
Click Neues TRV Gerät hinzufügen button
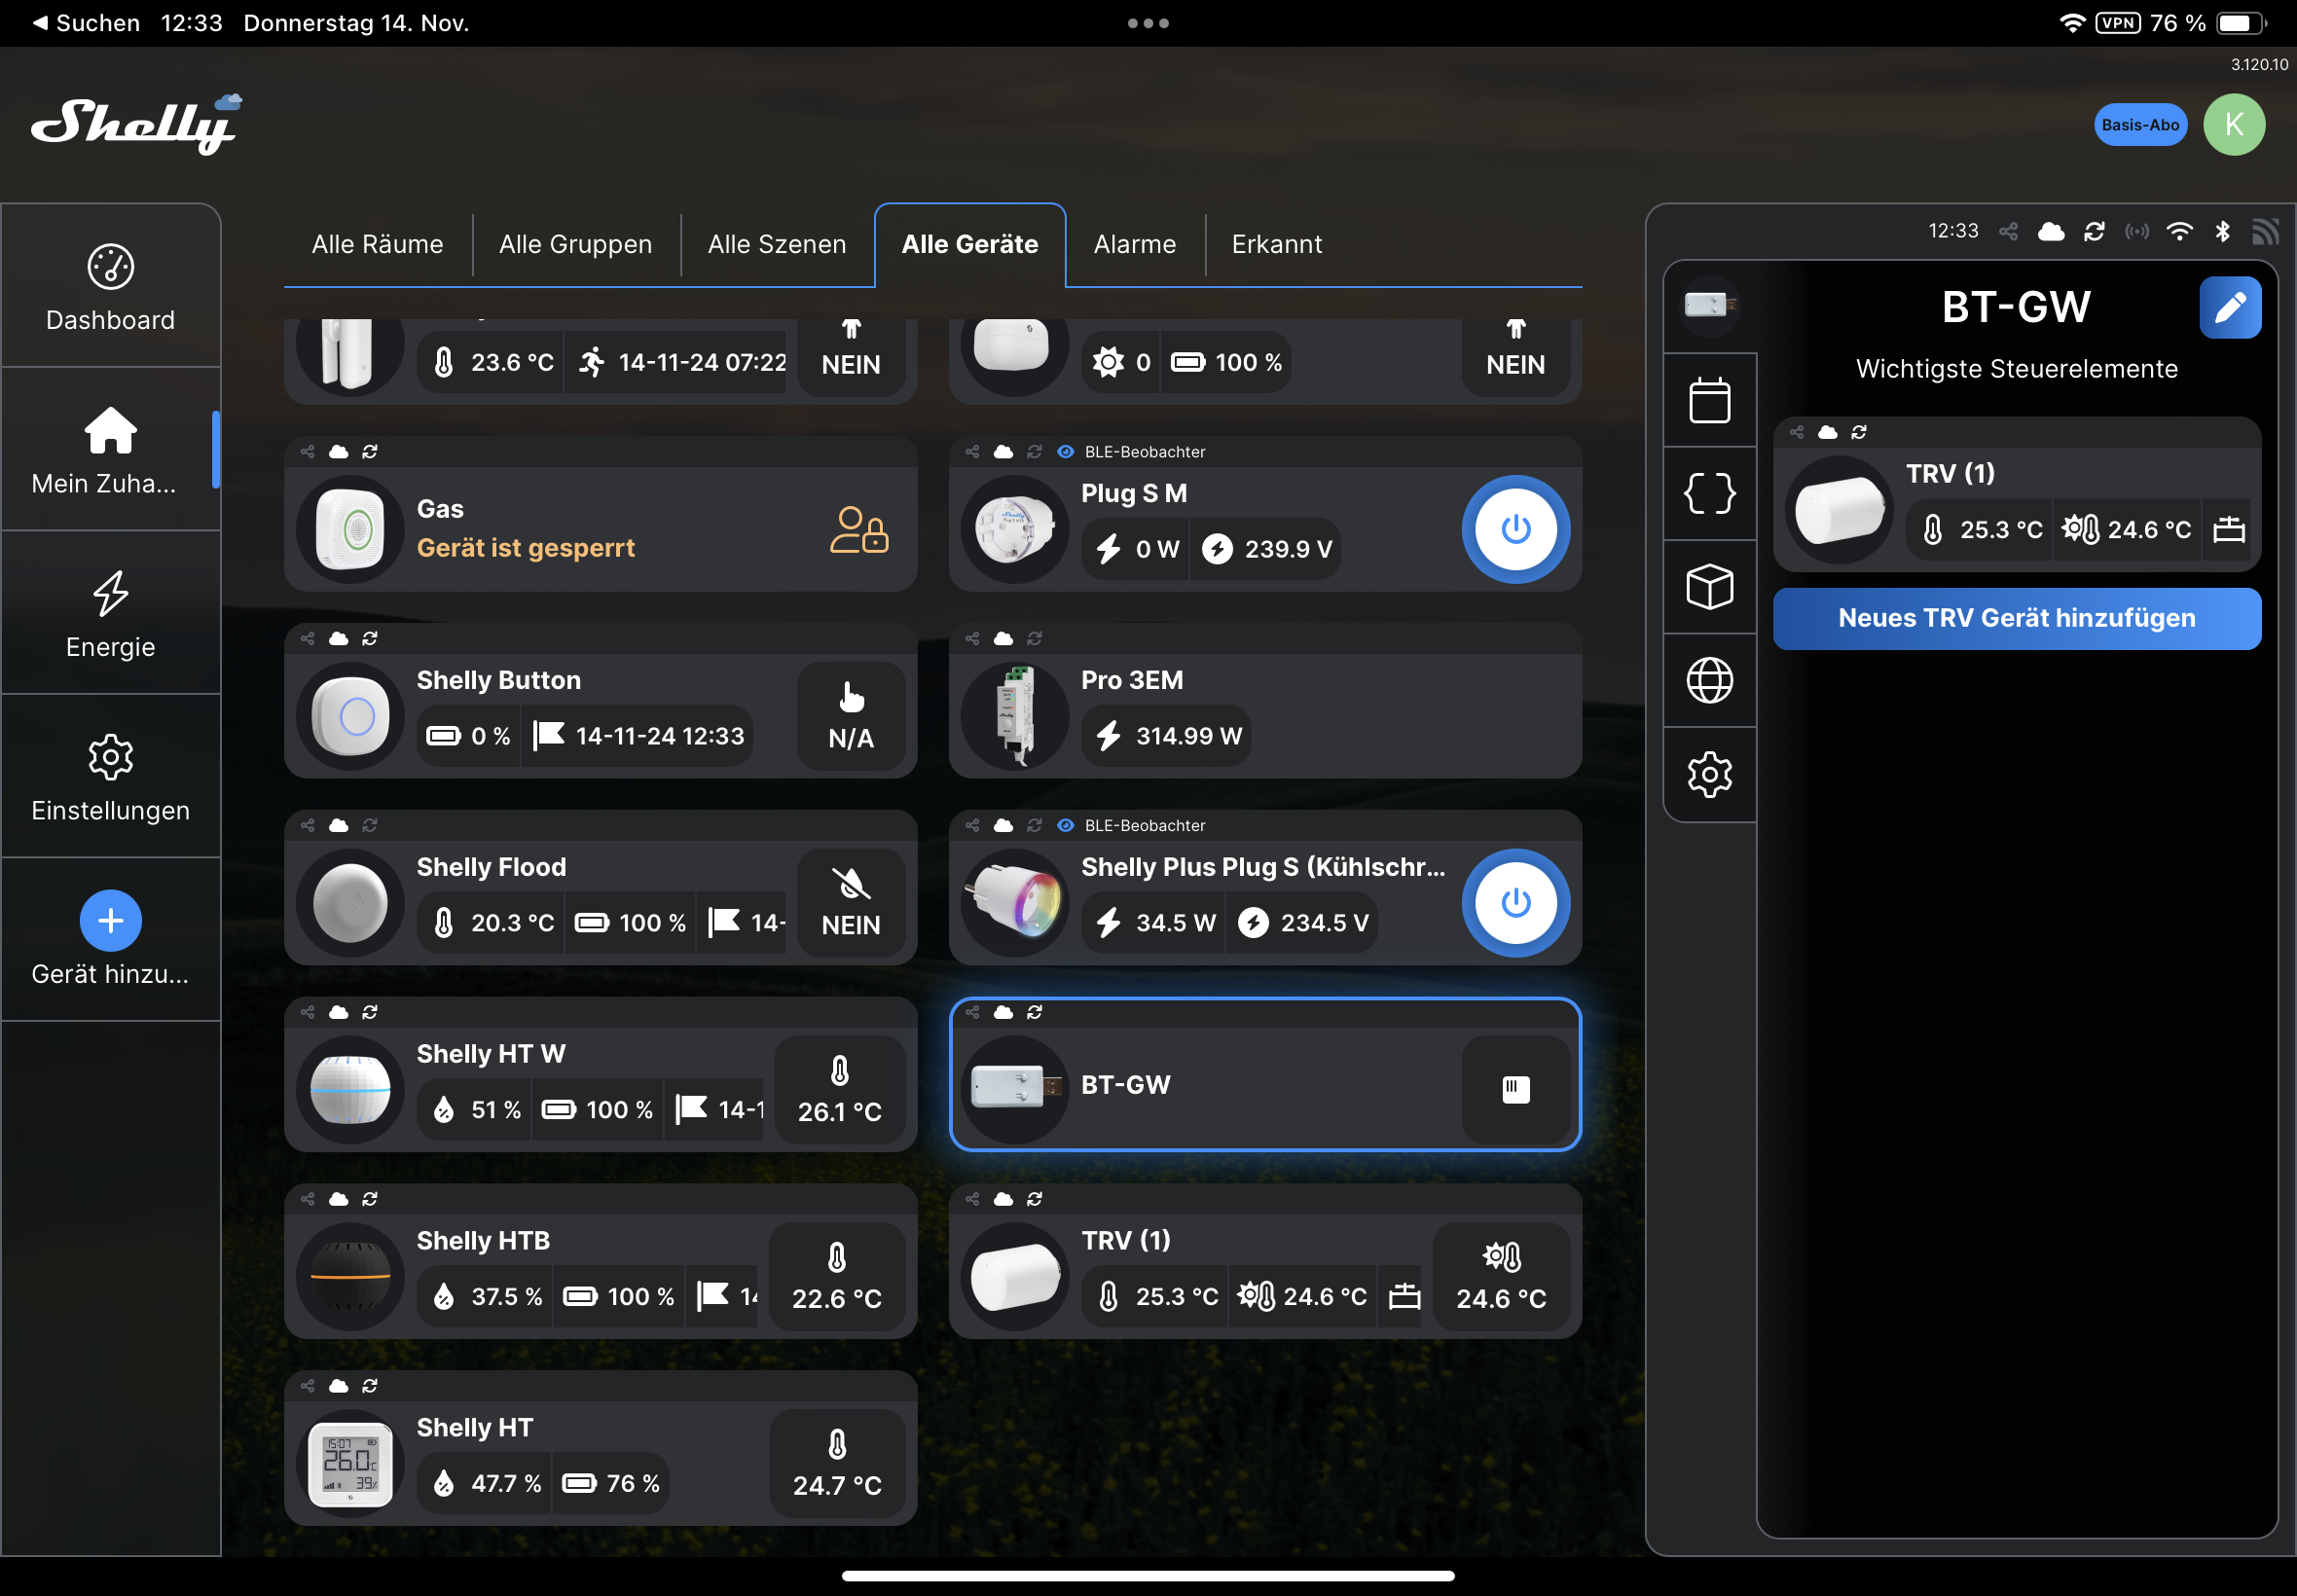[2016, 618]
